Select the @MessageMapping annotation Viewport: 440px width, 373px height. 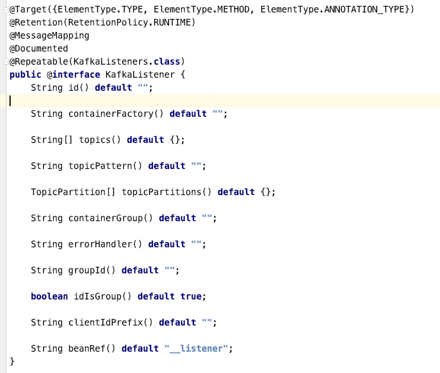pyautogui.click(x=49, y=36)
